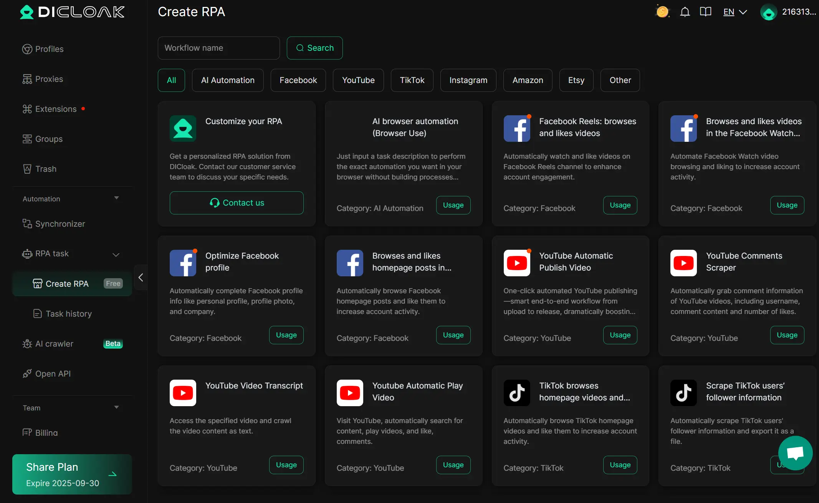Click the Workflow name search field

tap(218, 48)
